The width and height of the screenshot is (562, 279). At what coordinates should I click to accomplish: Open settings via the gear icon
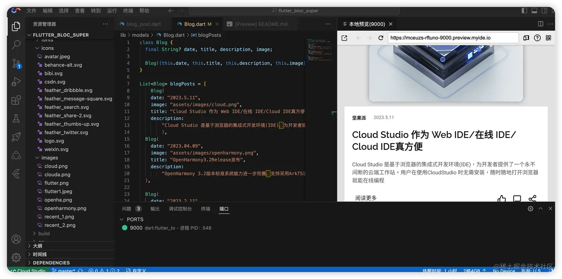click(16, 257)
